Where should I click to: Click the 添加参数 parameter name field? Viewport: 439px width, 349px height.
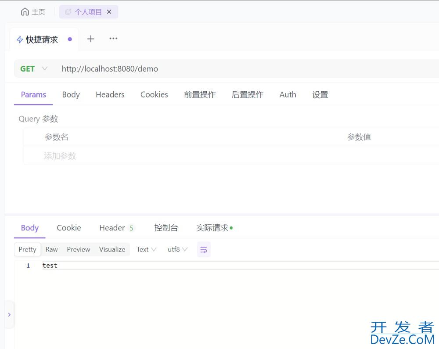[60, 156]
